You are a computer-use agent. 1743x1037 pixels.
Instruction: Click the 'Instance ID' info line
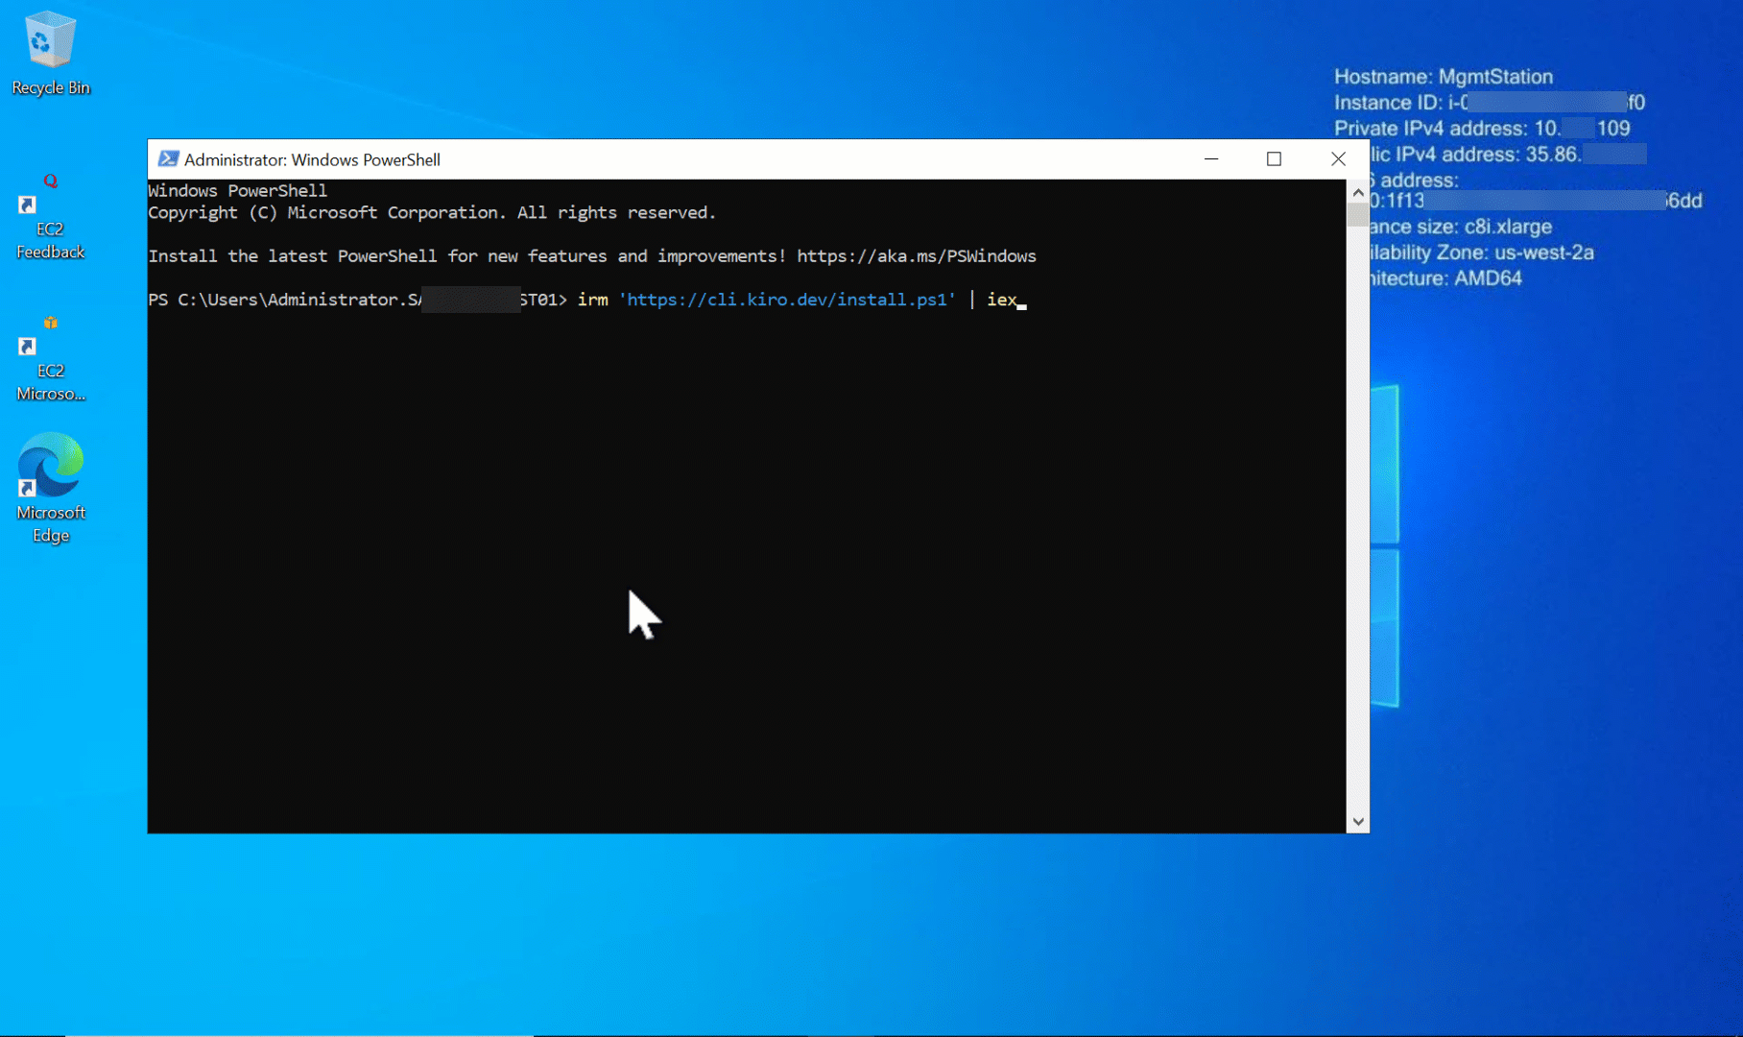1490,103
